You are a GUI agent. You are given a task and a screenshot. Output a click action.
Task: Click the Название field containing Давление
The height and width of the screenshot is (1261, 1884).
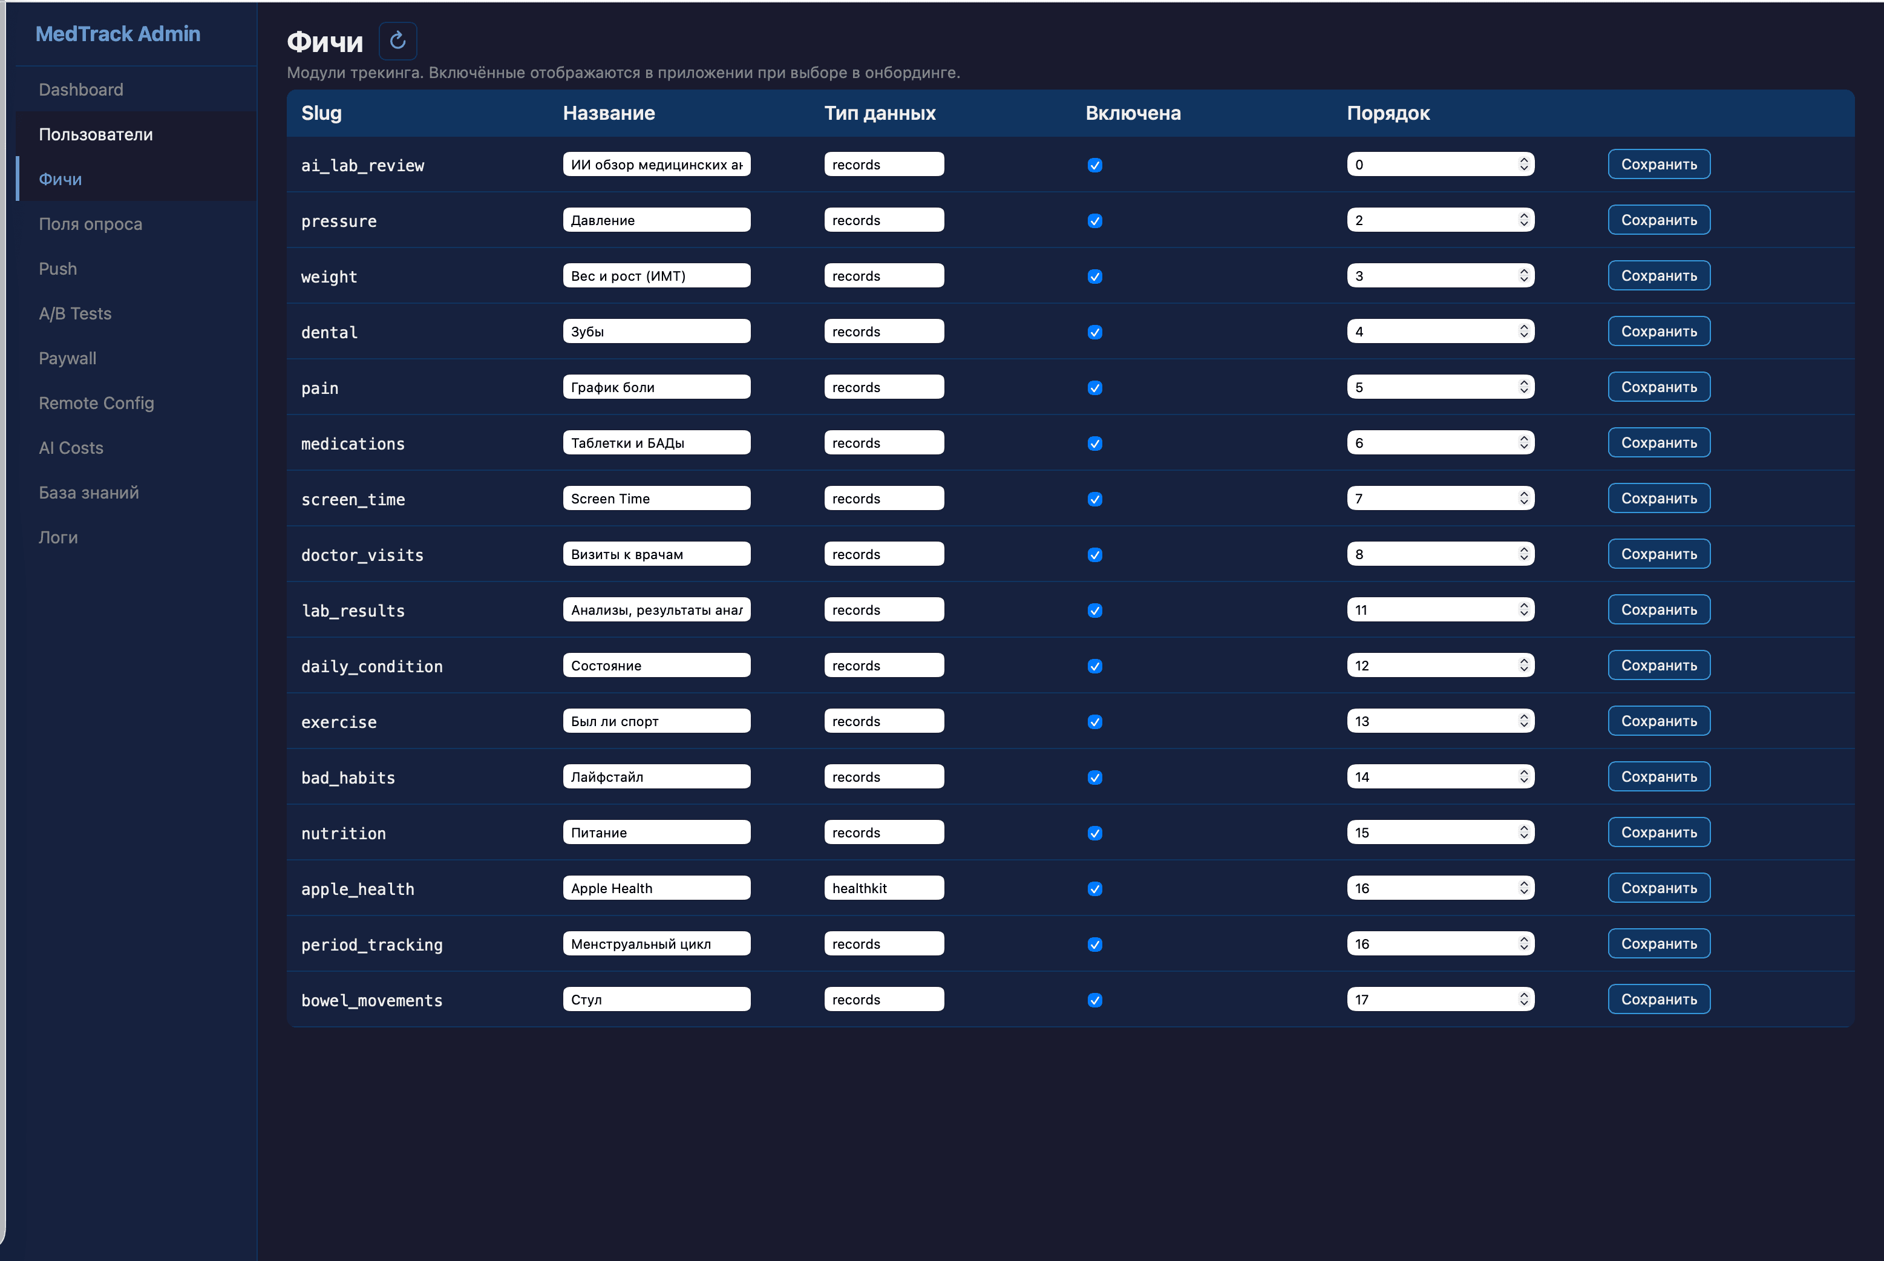(656, 220)
